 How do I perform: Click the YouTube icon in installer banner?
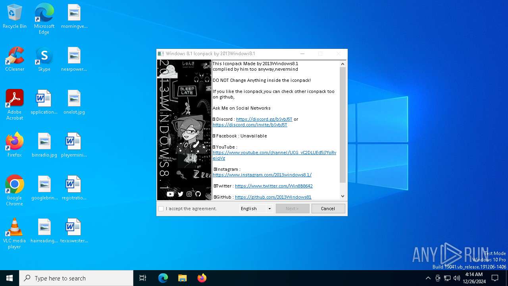click(x=170, y=194)
